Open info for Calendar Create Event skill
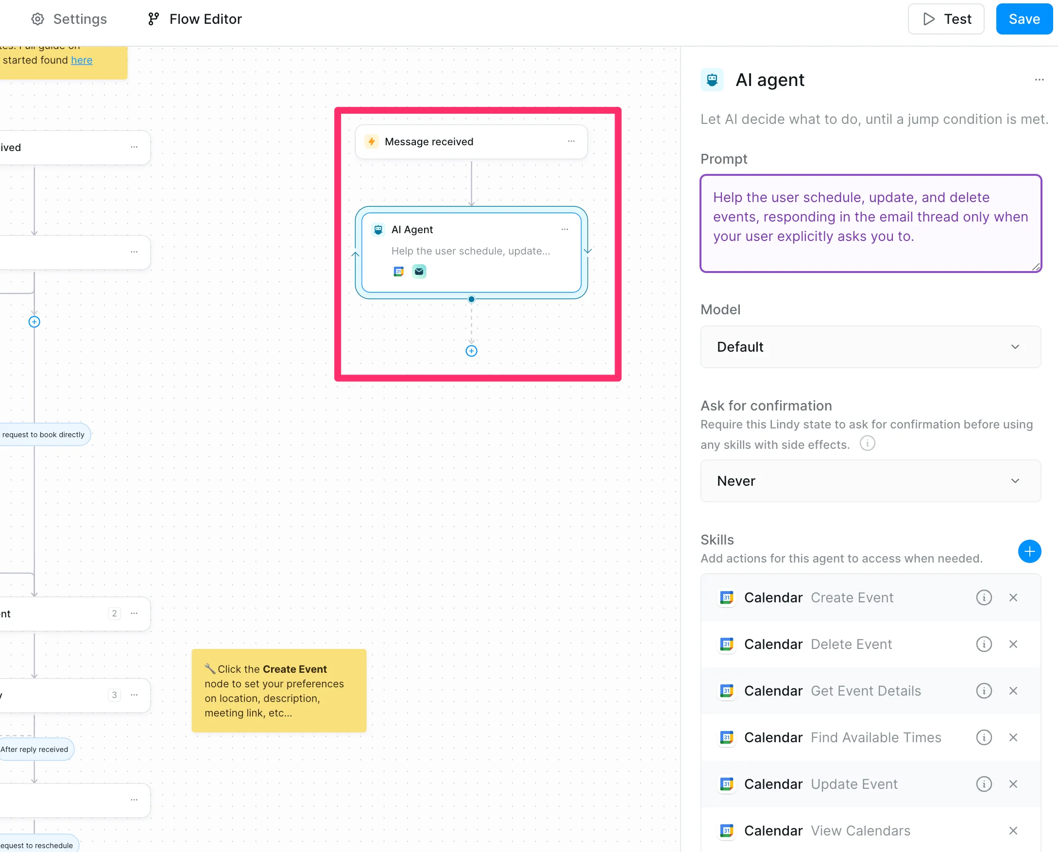The height and width of the screenshot is (852, 1058). pyautogui.click(x=983, y=597)
